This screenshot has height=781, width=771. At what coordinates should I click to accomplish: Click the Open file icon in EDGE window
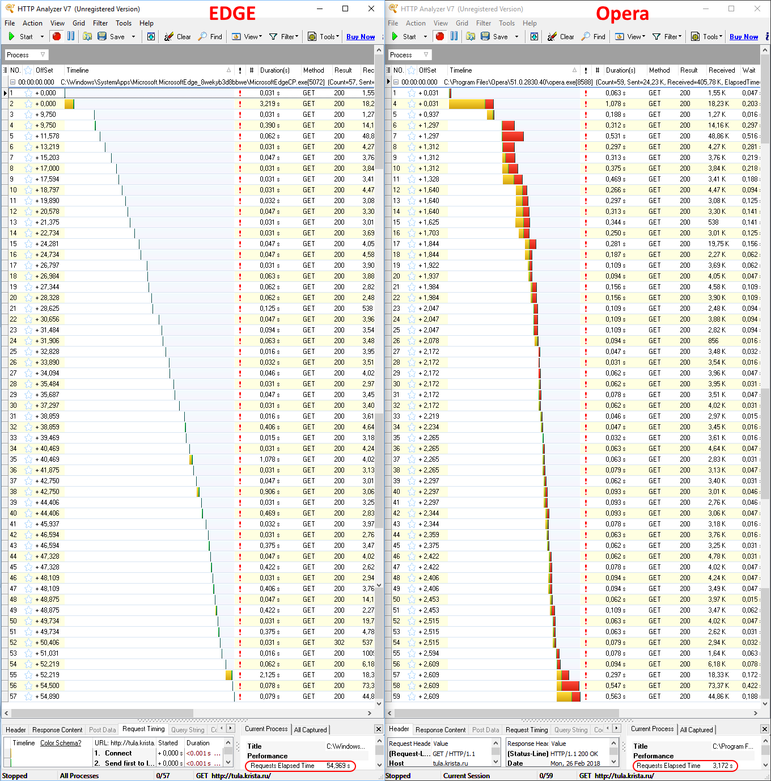(87, 36)
